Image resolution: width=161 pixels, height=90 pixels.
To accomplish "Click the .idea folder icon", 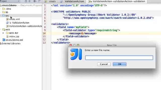I will point(4,9).
